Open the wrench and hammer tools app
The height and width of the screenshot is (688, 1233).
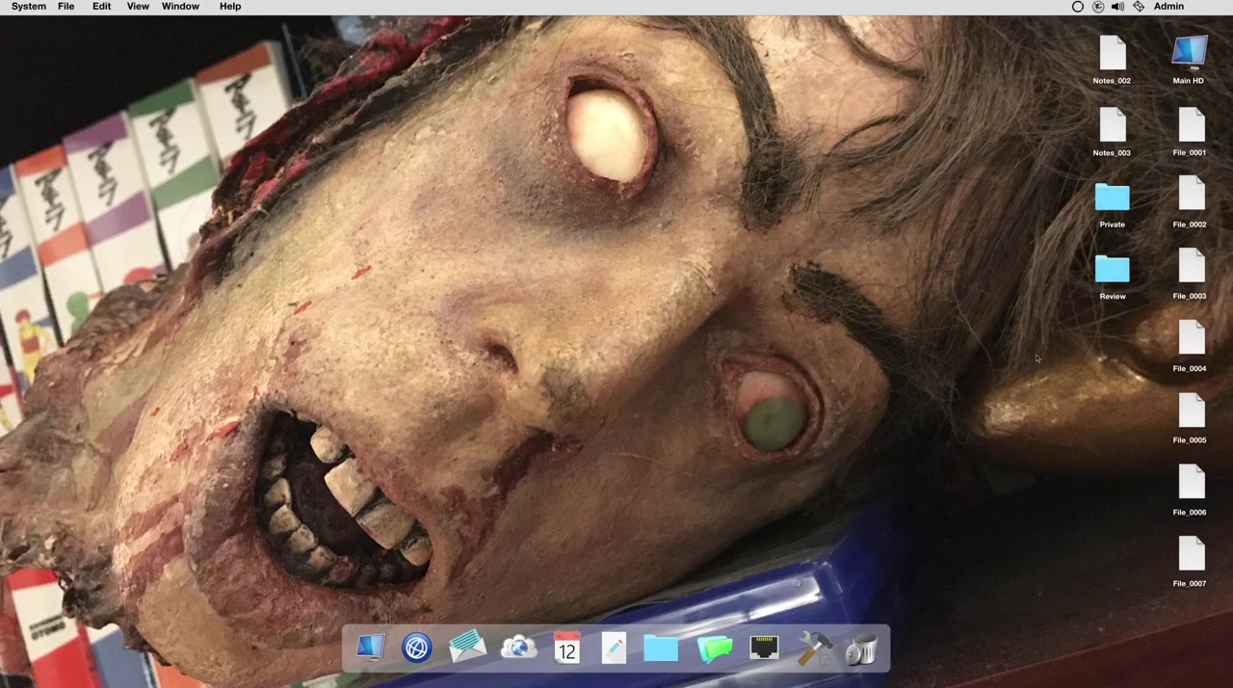coord(814,648)
